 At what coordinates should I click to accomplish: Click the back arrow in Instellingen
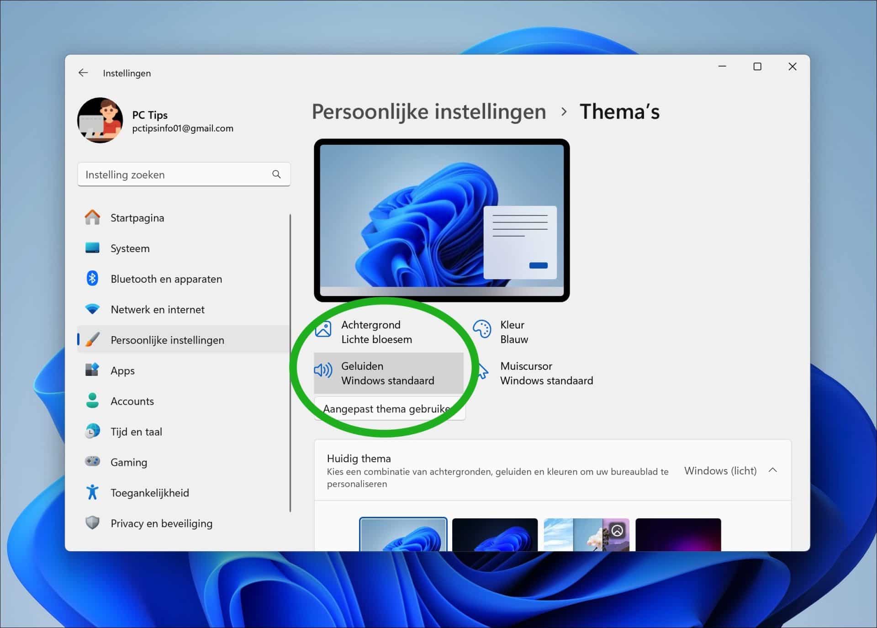83,73
